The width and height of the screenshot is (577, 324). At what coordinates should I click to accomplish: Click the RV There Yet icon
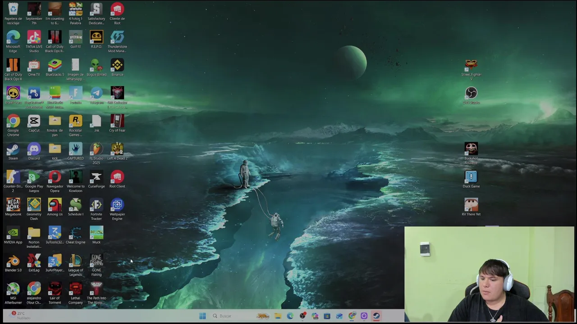point(471,207)
